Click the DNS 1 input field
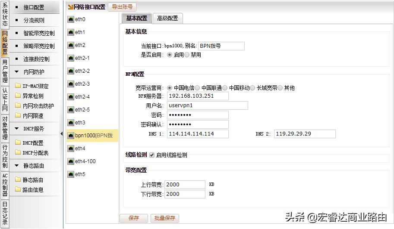The image size is (394, 229). [x=198, y=134]
